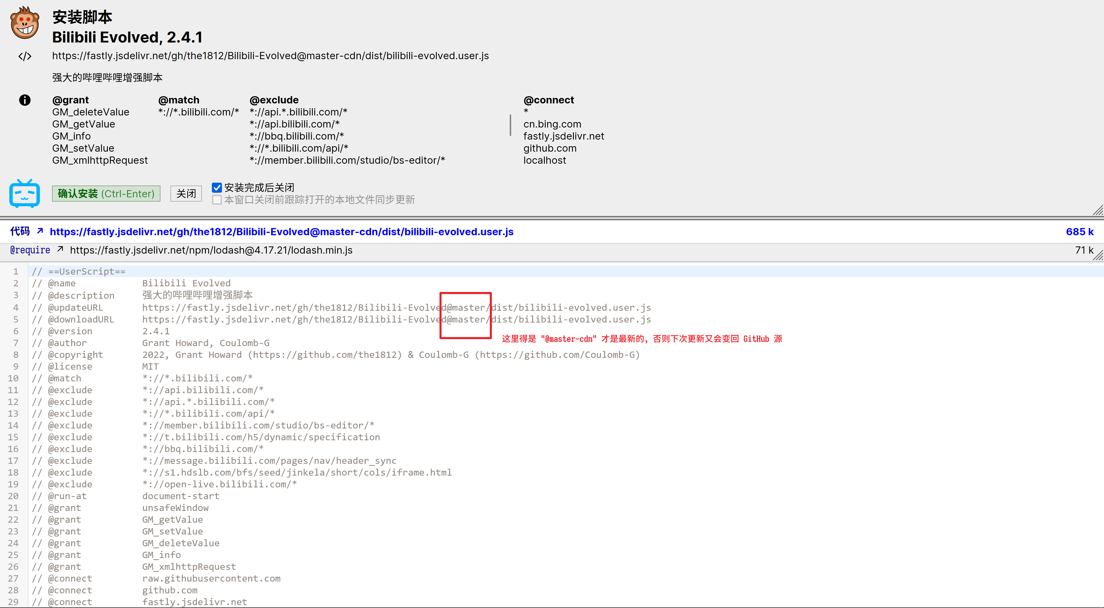The width and height of the screenshot is (1104, 608).
Task: Click the 关闭 button
Action: [185, 194]
